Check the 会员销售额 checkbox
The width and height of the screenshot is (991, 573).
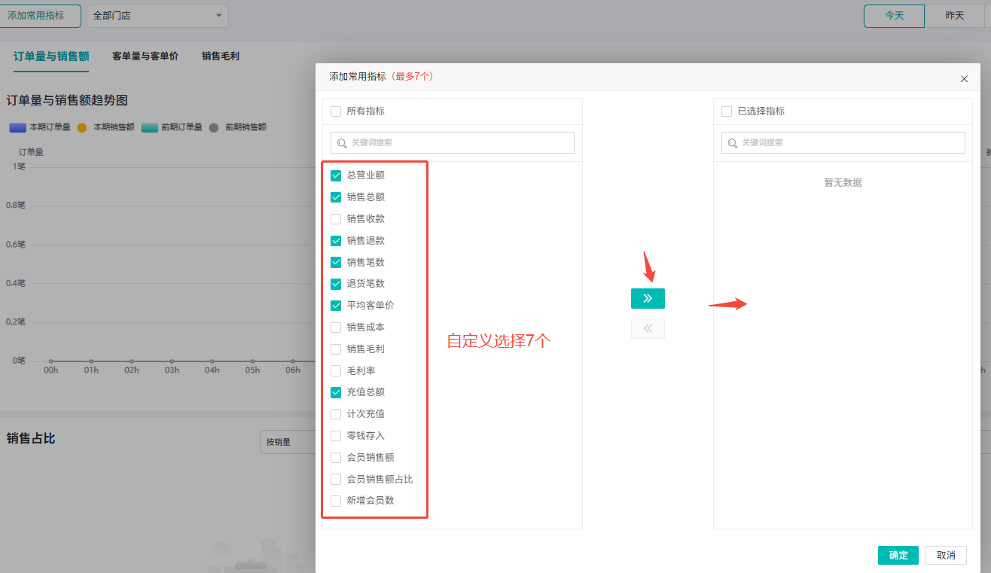(336, 458)
